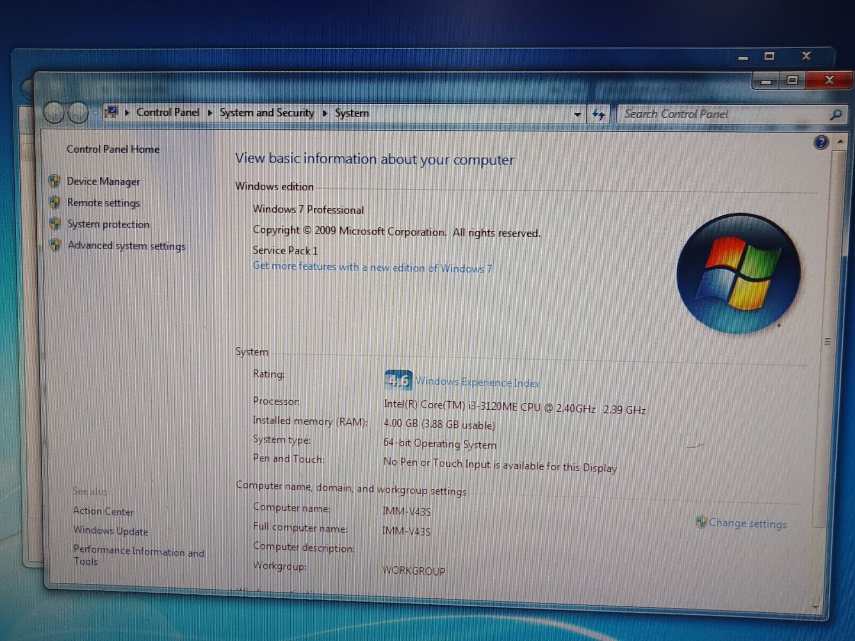
Task: Open Windows Experience Index link
Action: point(478,382)
